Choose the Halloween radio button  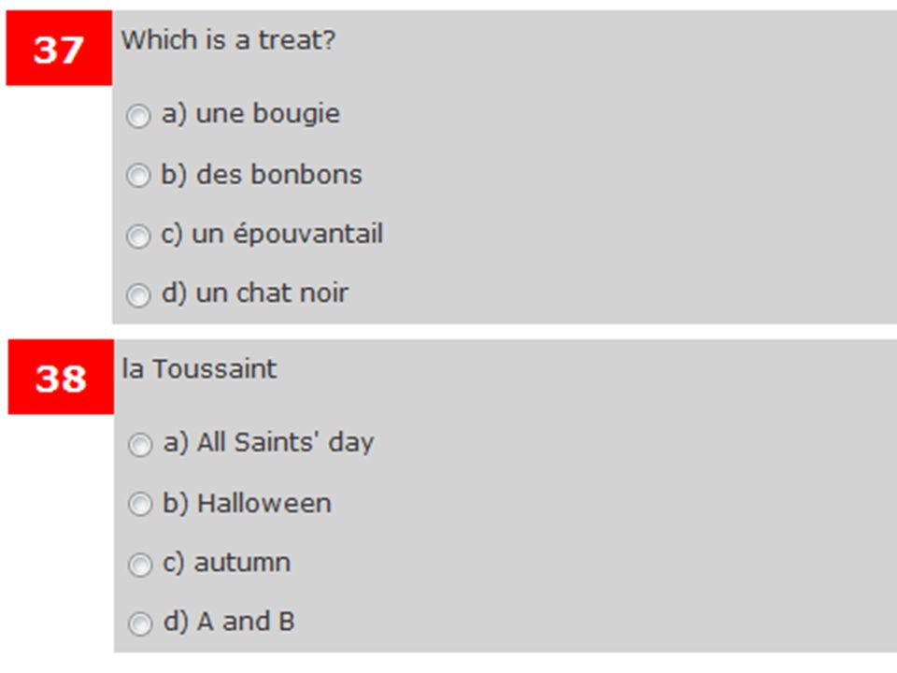(x=140, y=504)
